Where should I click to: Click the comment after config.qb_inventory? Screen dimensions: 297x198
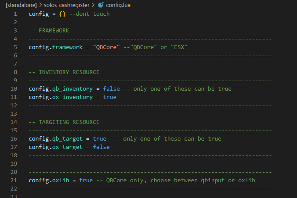[x=177, y=89]
